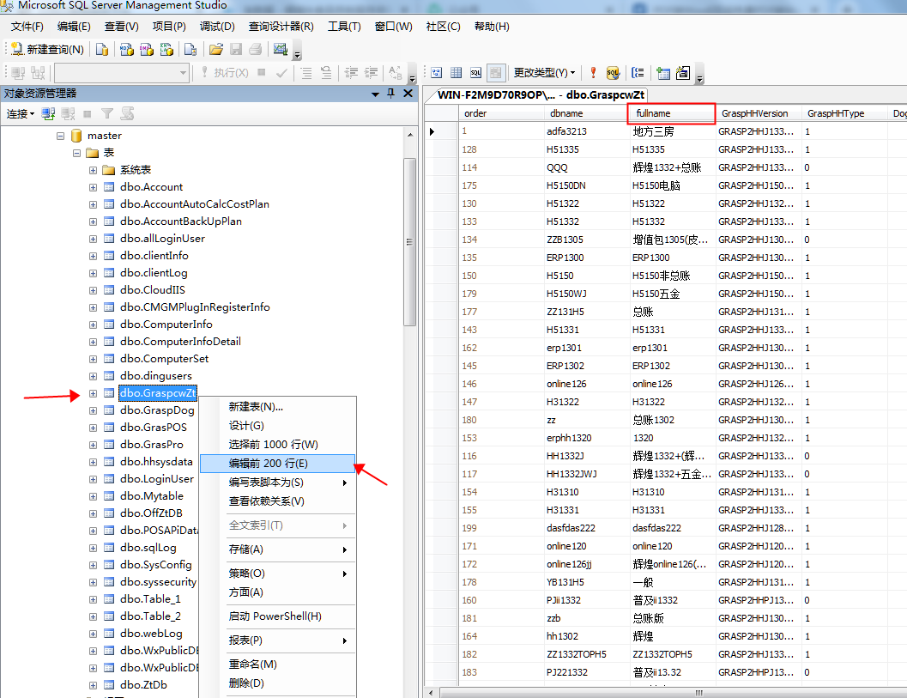Open the 工具 (Tools) menu
907x698 pixels.
coord(343,27)
